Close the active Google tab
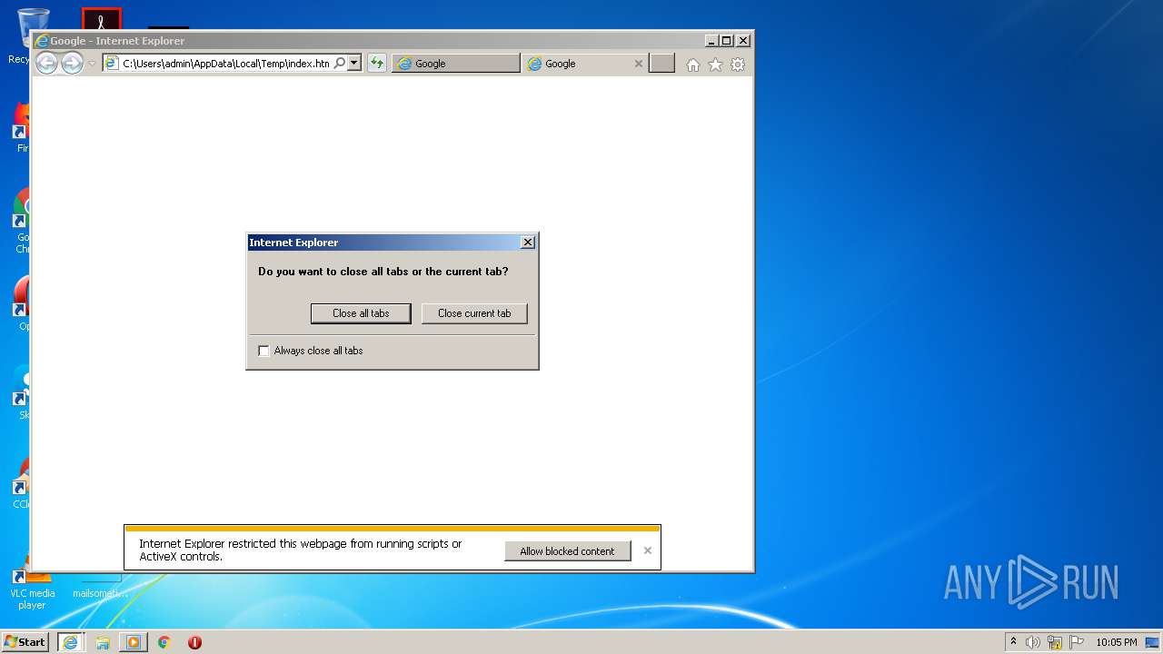This screenshot has width=1163, height=654. coord(638,64)
